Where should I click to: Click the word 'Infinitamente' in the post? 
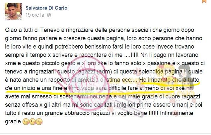point(176,113)
